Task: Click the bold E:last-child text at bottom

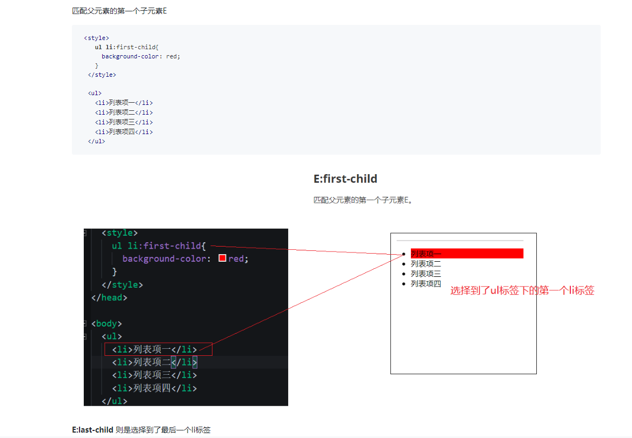Action: click(x=92, y=430)
